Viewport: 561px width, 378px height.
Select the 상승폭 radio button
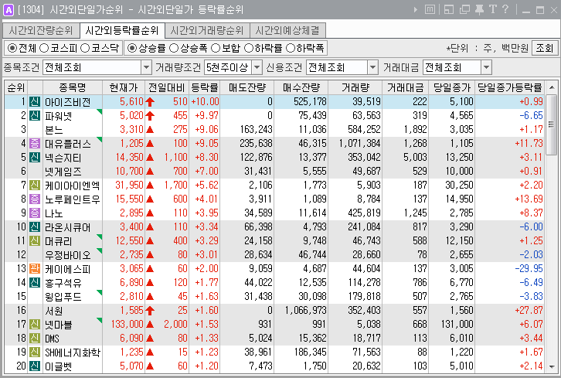(x=174, y=48)
